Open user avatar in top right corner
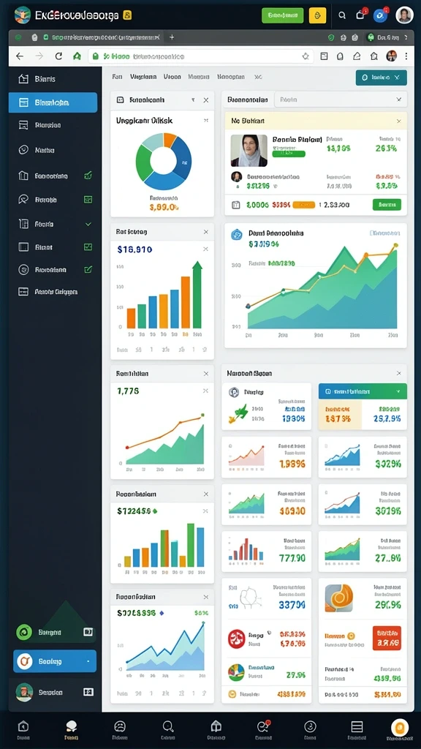Screen dimensions: 421x749 (x=404, y=15)
